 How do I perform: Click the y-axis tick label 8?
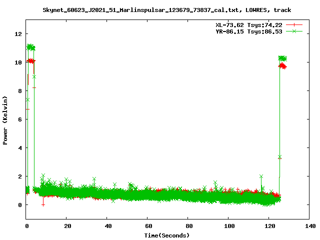20,91
